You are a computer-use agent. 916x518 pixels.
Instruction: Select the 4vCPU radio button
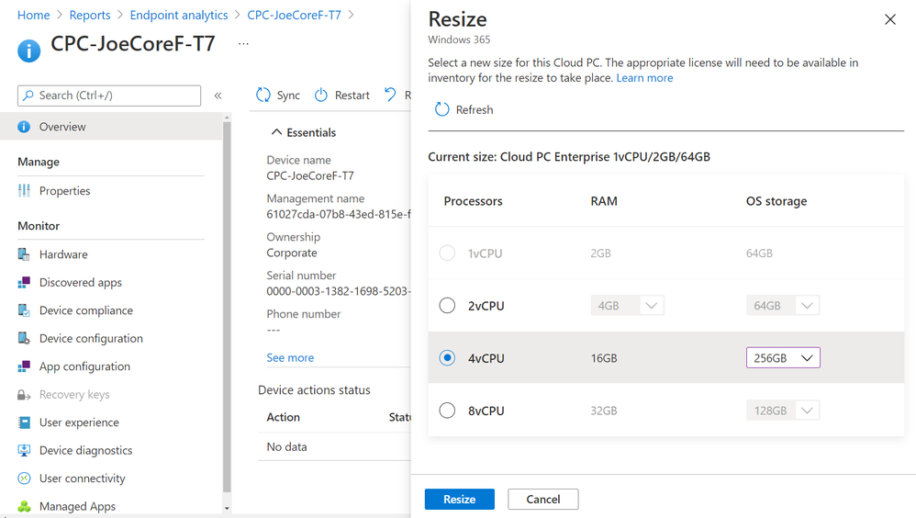(447, 358)
